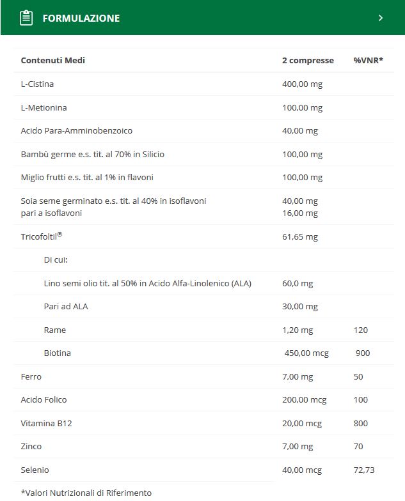The image size is (405, 501).
Task: Select the L-Cistina row label
Action: [x=37, y=84]
